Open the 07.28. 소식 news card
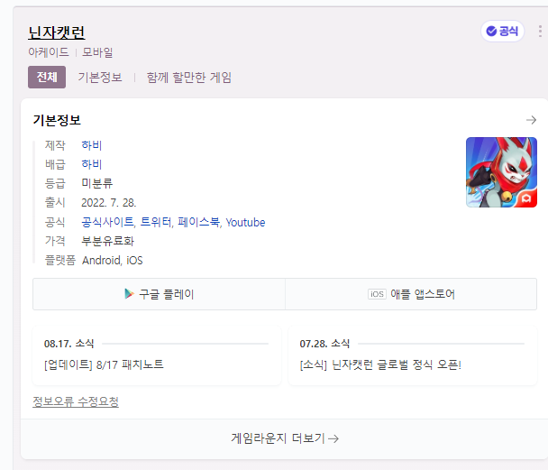 (x=413, y=355)
